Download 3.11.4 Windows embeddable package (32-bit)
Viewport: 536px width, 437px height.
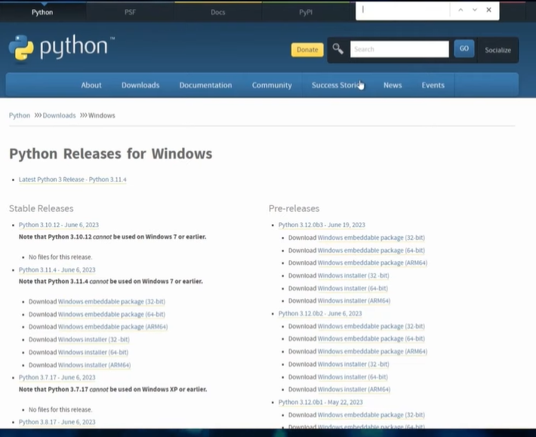click(x=112, y=301)
